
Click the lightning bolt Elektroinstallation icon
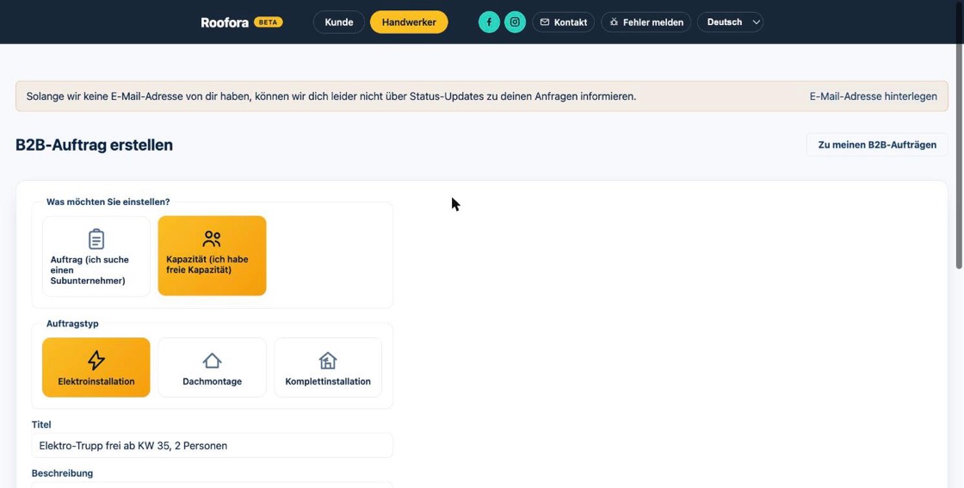point(96,360)
